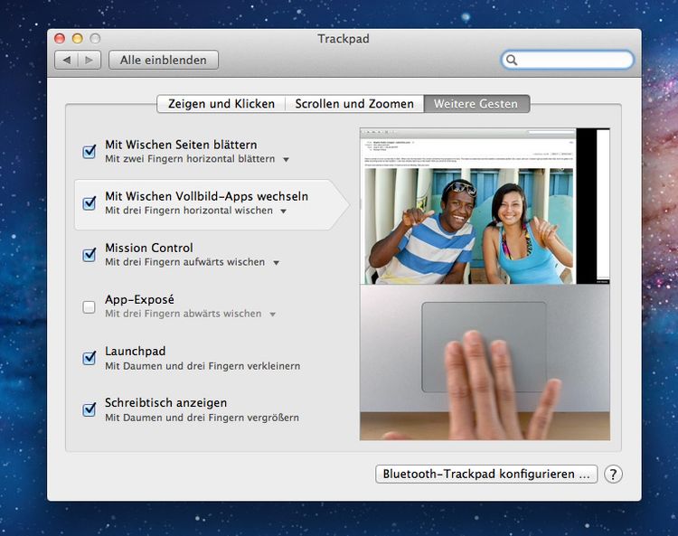This screenshot has height=536, width=678.
Task: Click the Alle einblenden button
Action: (x=164, y=61)
